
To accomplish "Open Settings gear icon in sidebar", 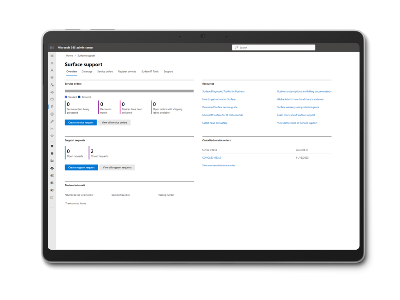I will 52,114.
